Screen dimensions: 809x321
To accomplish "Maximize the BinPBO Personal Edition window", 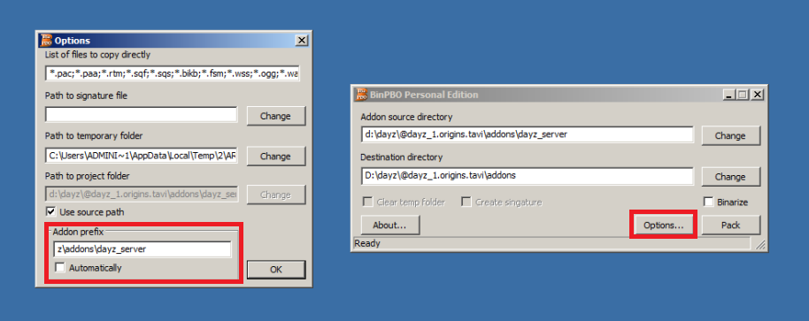I will pos(742,95).
